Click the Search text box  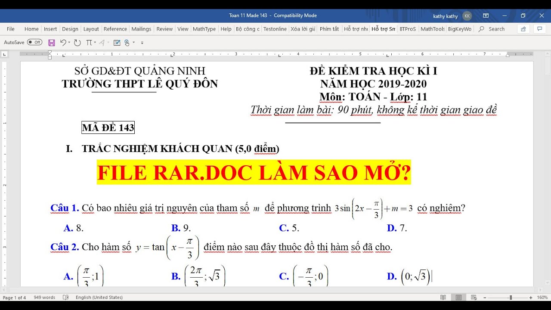496,29
